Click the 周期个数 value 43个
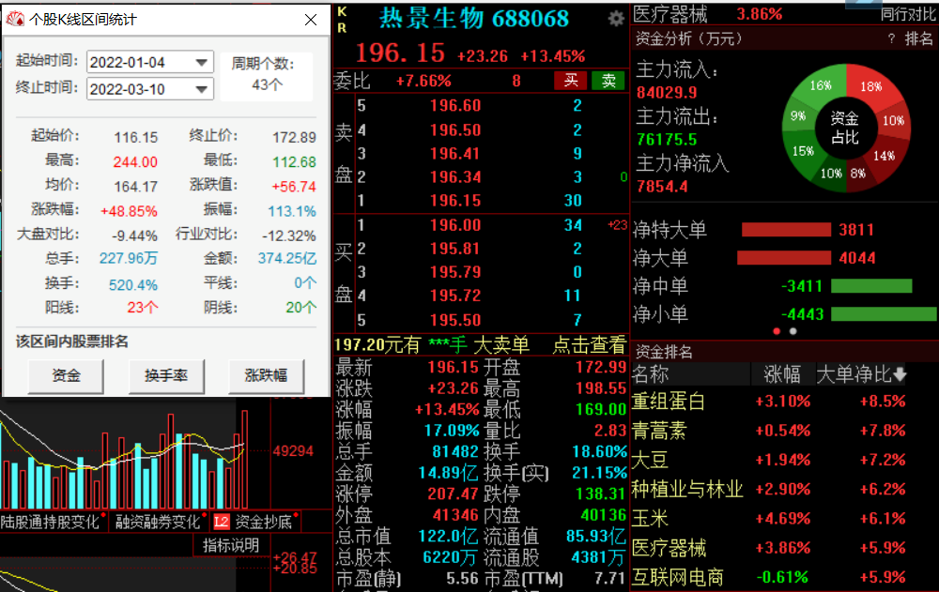 (267, 85)
